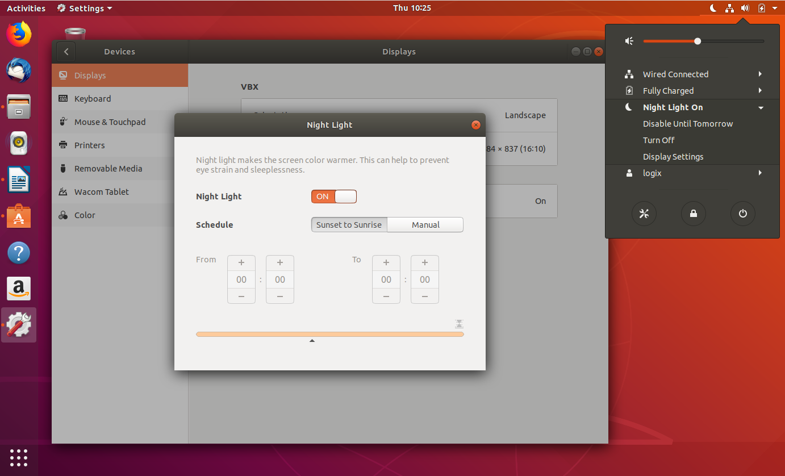The image size is (785, 476).
Task: Adjust the volume slider
Action: tap(698, 41)
